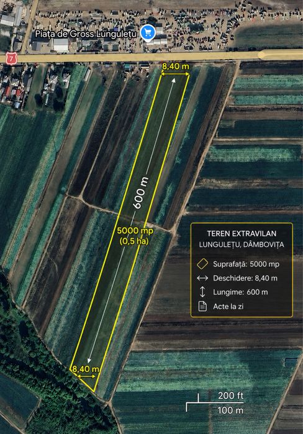Click the horizontal double-arrow width icon
This screenshot has height=434, width=303.
pos(202,278)
